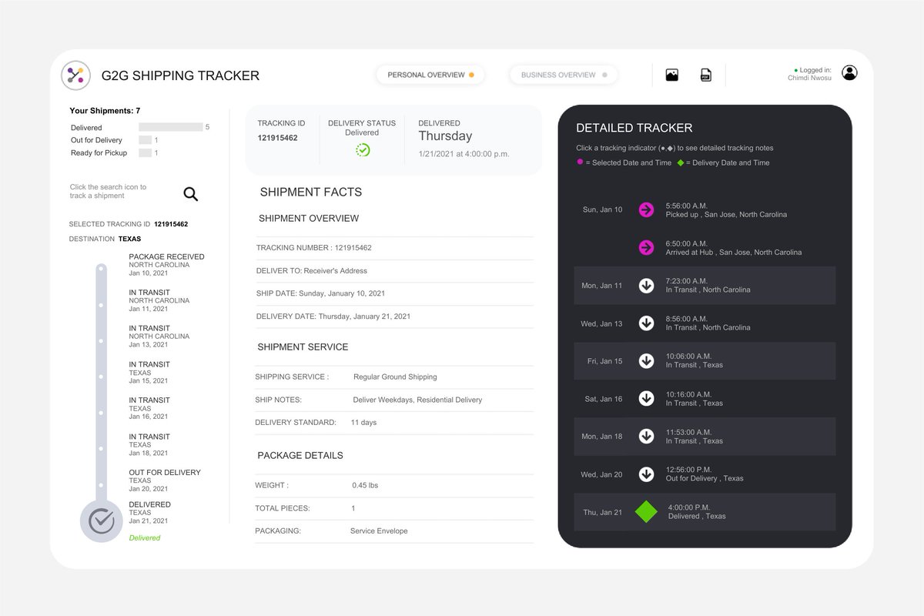Click the 'Thursday' delivered day text
Viewport: 924px width, 616px height.
[x=445, y=136]
